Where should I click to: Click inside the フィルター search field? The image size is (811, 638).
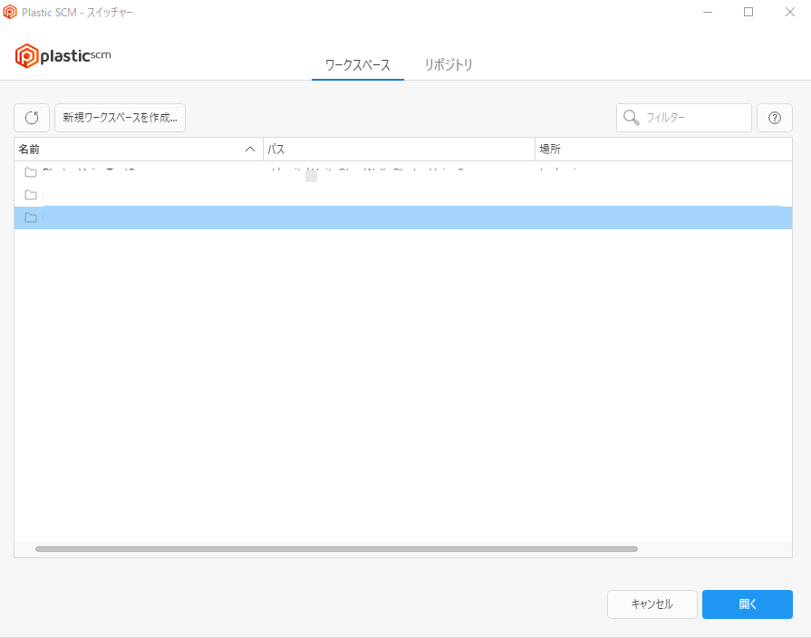[x=689, y=117]
